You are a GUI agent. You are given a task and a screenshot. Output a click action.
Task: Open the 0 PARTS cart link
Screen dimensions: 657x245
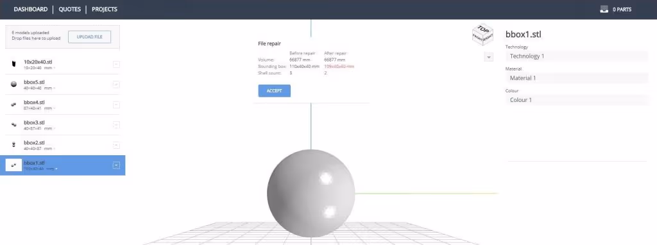coord(622,9)
